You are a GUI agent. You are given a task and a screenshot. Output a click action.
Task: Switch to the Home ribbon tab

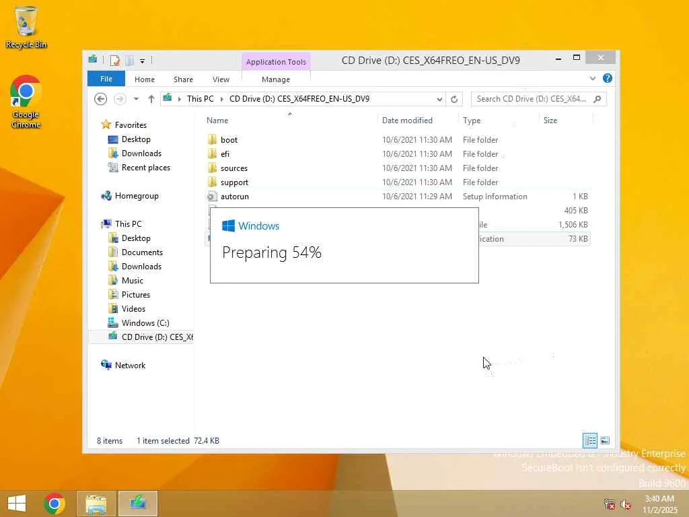click(145, 79)
